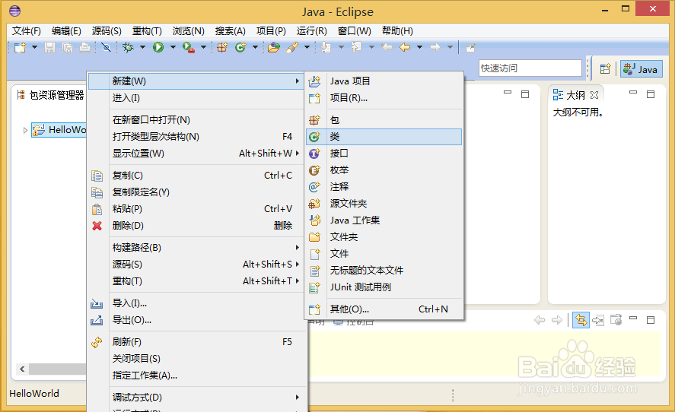Open the 浏览(N) menu
Screen dimensions: 675x412
(189, 31)
